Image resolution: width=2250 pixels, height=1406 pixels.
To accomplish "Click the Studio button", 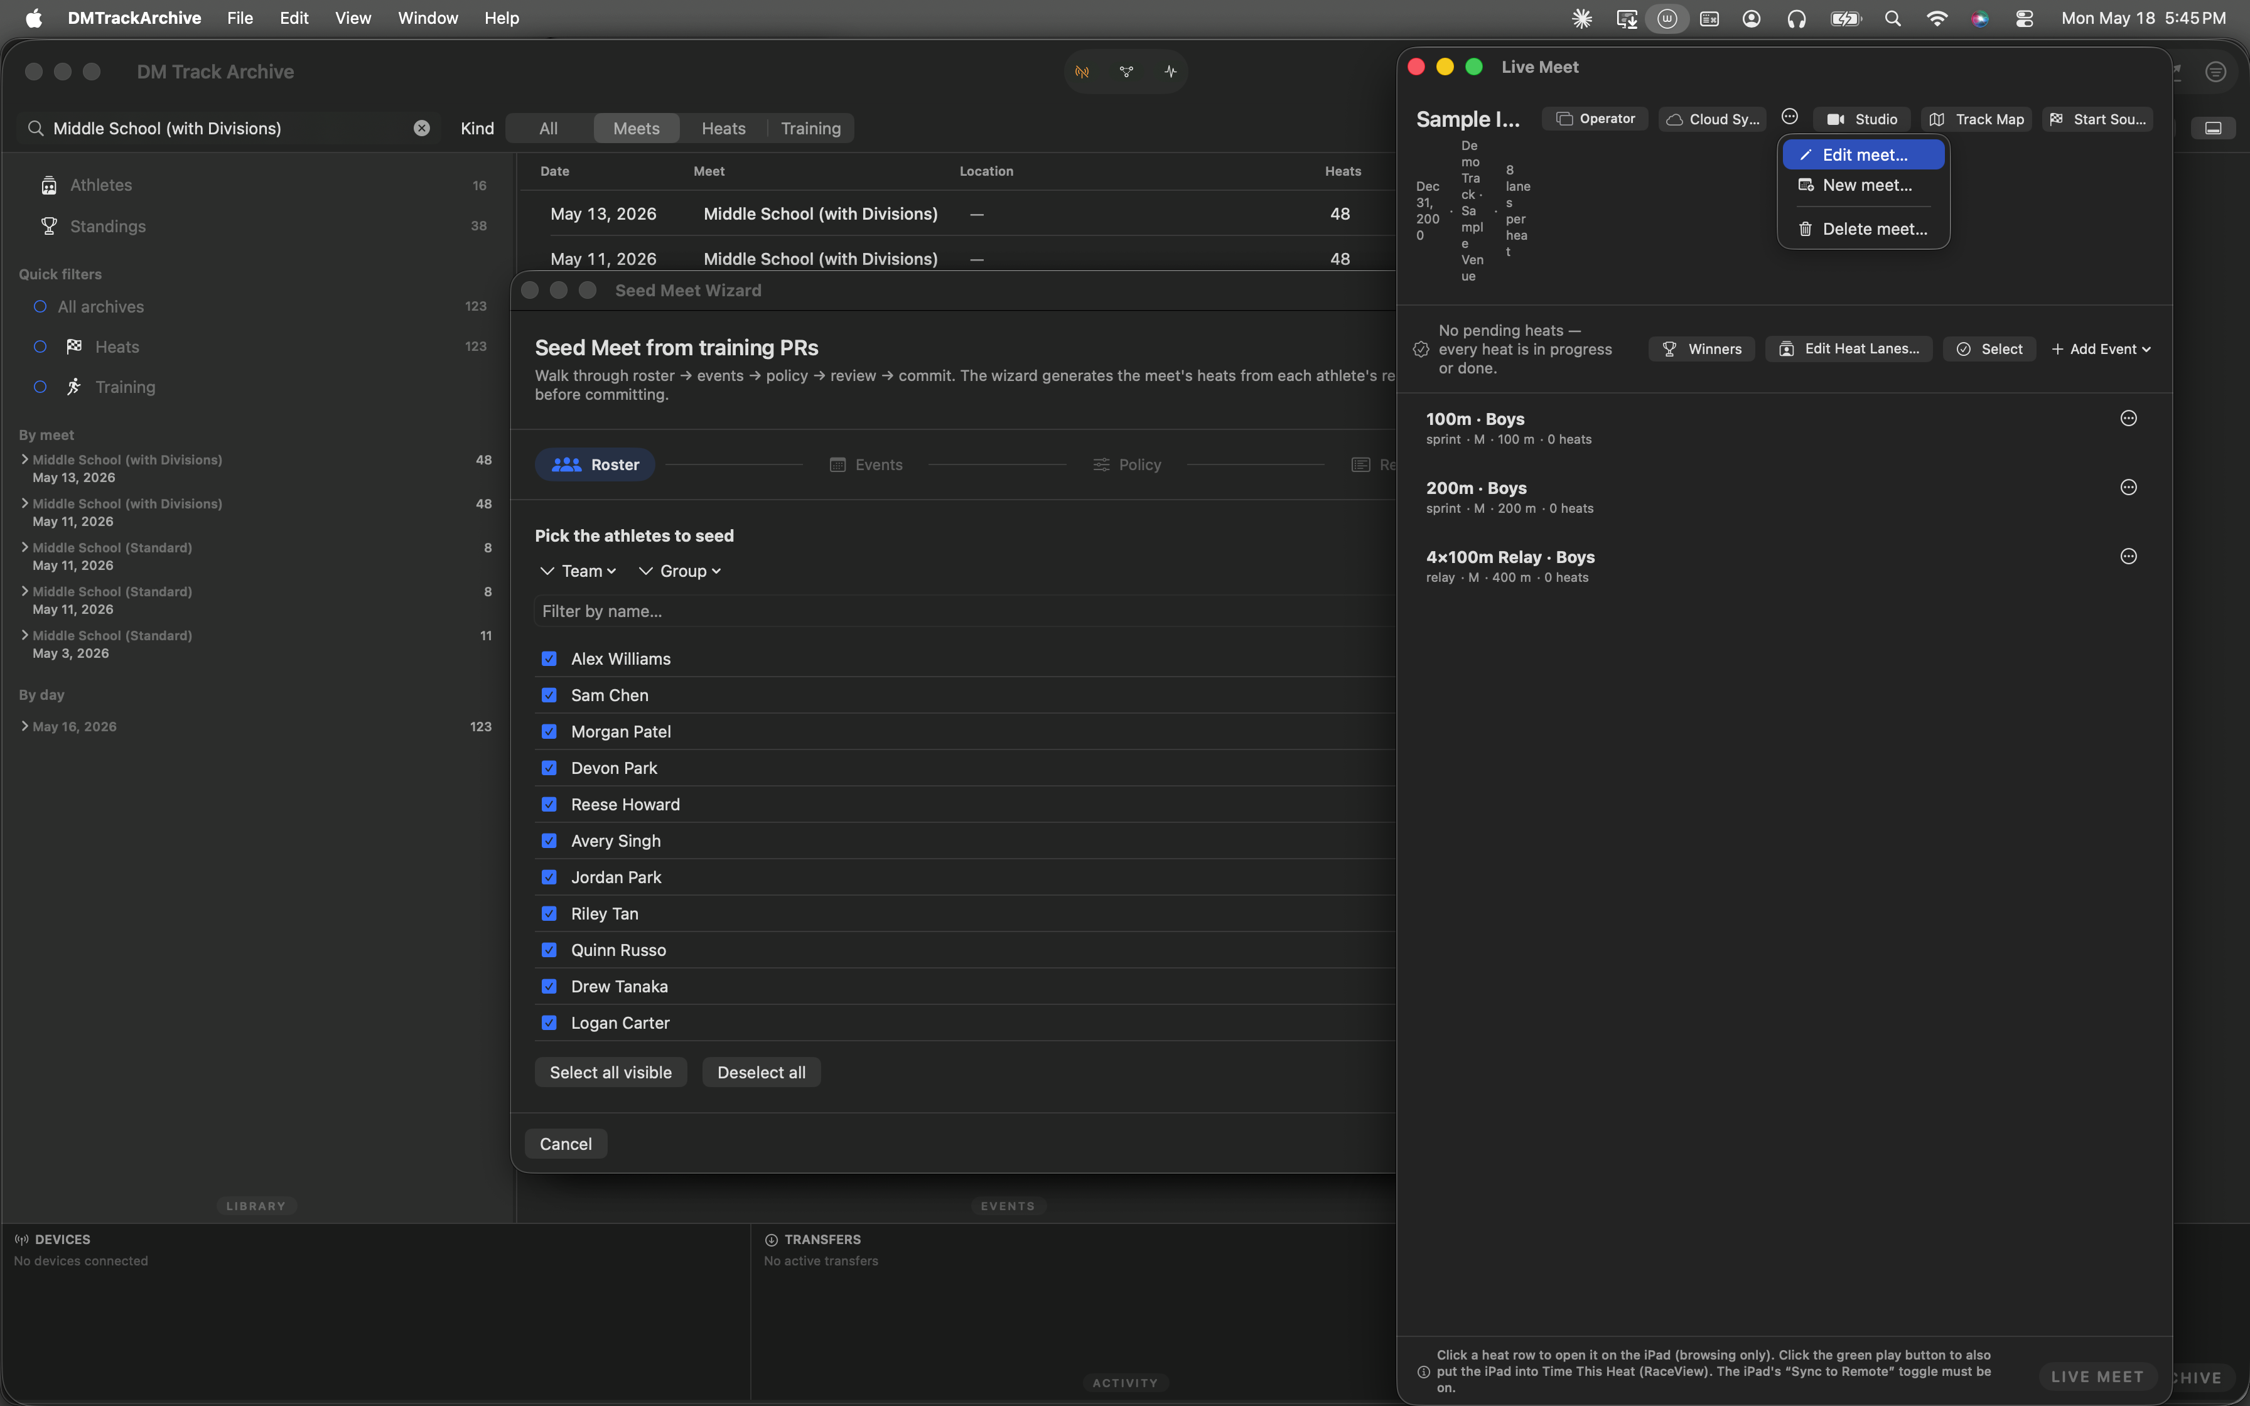I will pos(1861,119).
